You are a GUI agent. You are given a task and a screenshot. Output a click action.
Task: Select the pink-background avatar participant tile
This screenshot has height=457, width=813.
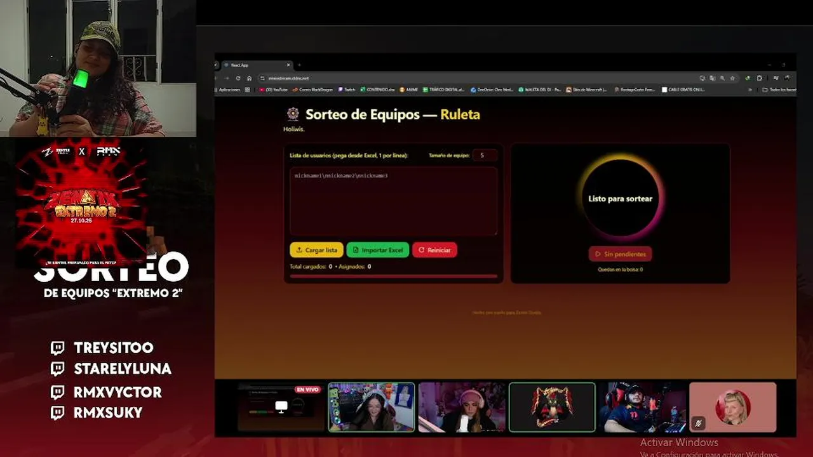point(733,407)
